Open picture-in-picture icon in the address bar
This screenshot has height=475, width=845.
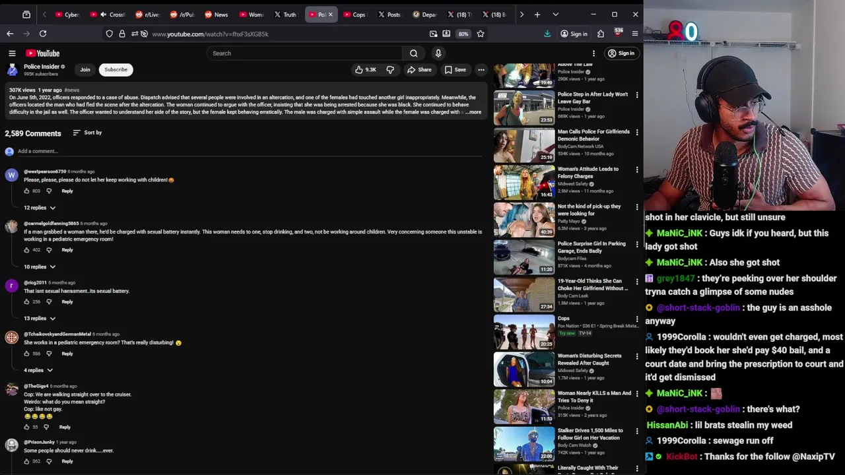[x=433, y=34]
